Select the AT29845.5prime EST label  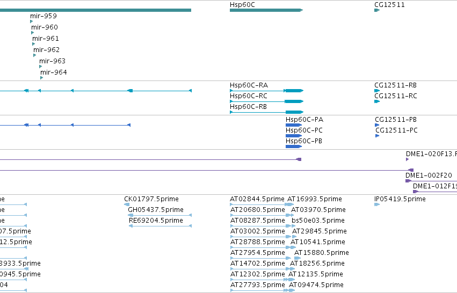click(320, 231)
